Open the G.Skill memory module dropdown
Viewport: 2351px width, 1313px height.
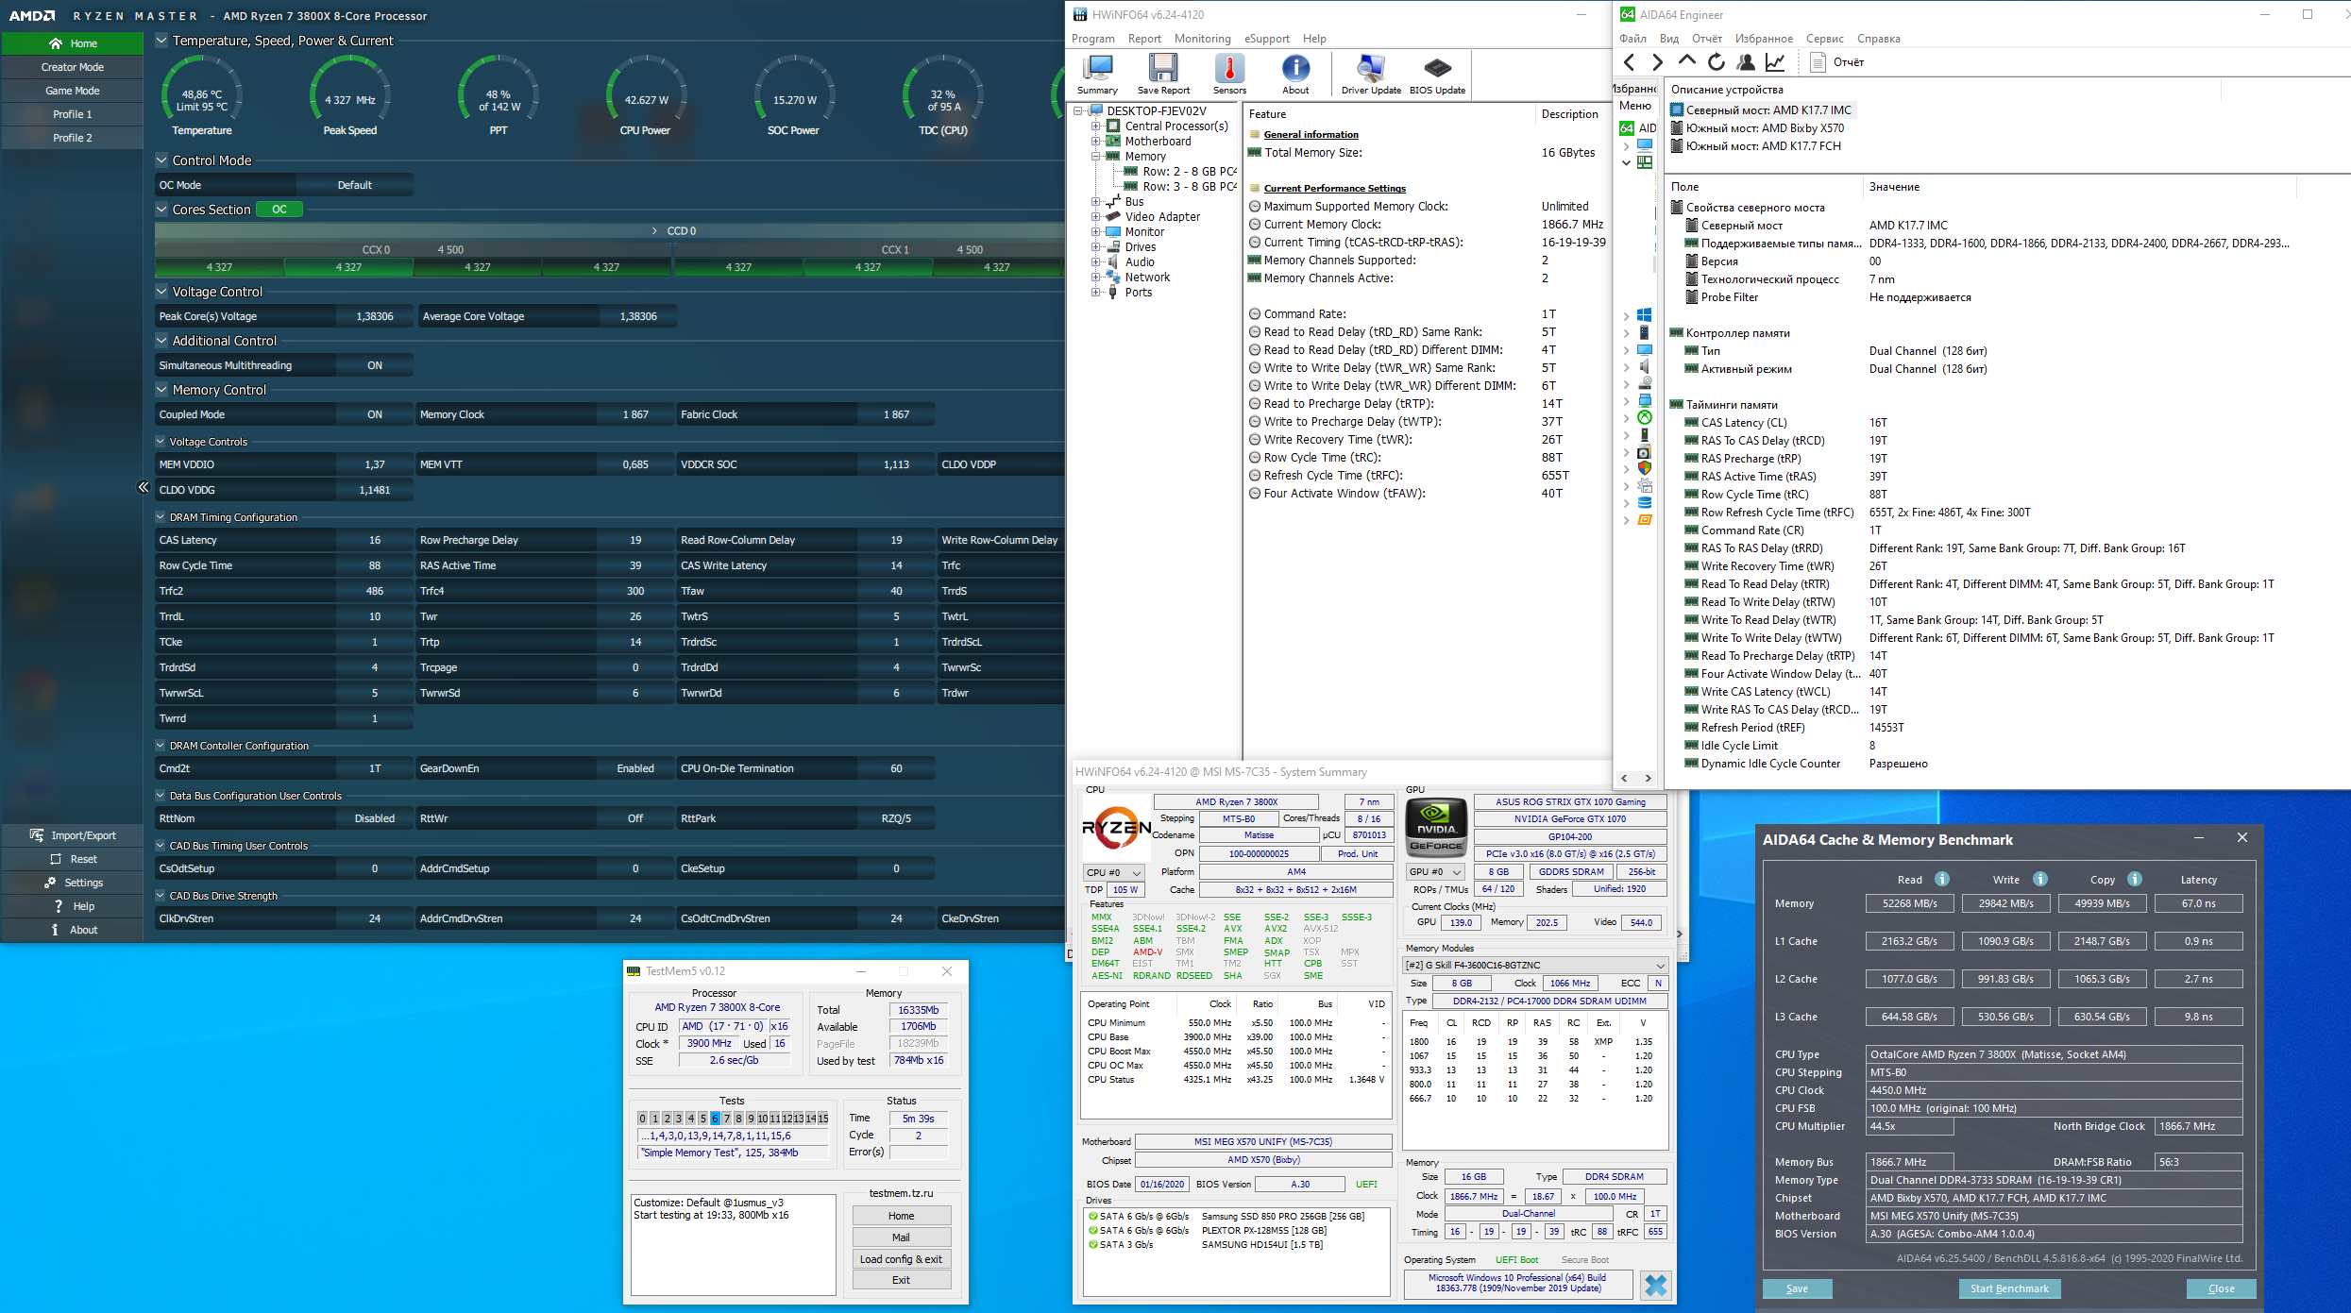point(1535,965)
